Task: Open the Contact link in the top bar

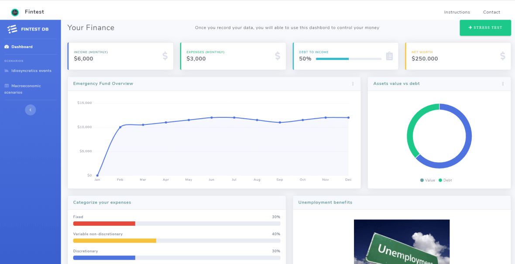Action: point(491,12)
